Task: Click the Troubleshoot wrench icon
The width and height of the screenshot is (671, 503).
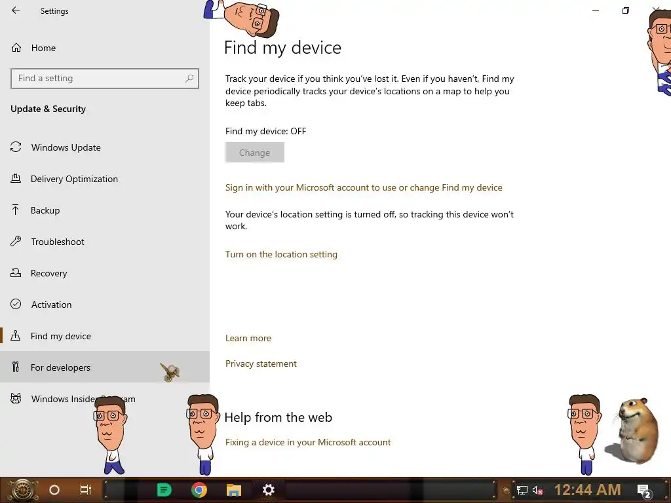Action: point(16,241)
